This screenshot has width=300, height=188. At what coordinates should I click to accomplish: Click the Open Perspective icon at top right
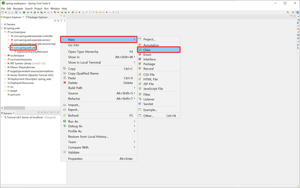click(x=293, y=12)
